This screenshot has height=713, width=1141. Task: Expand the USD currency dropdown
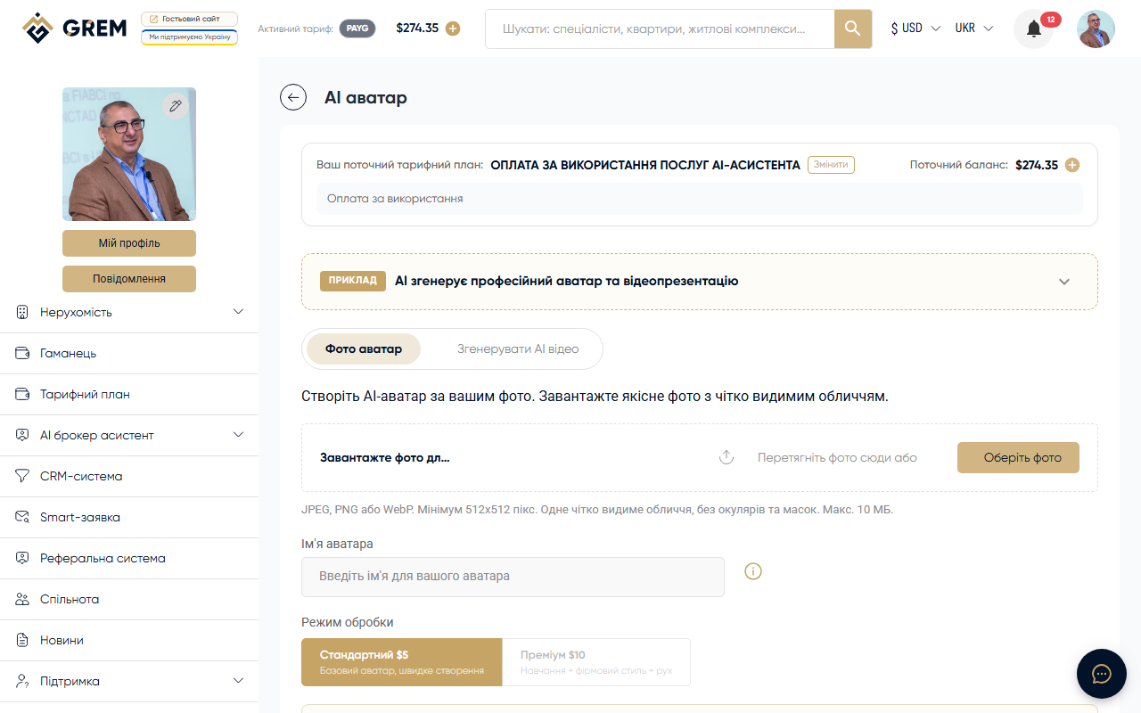915,28
